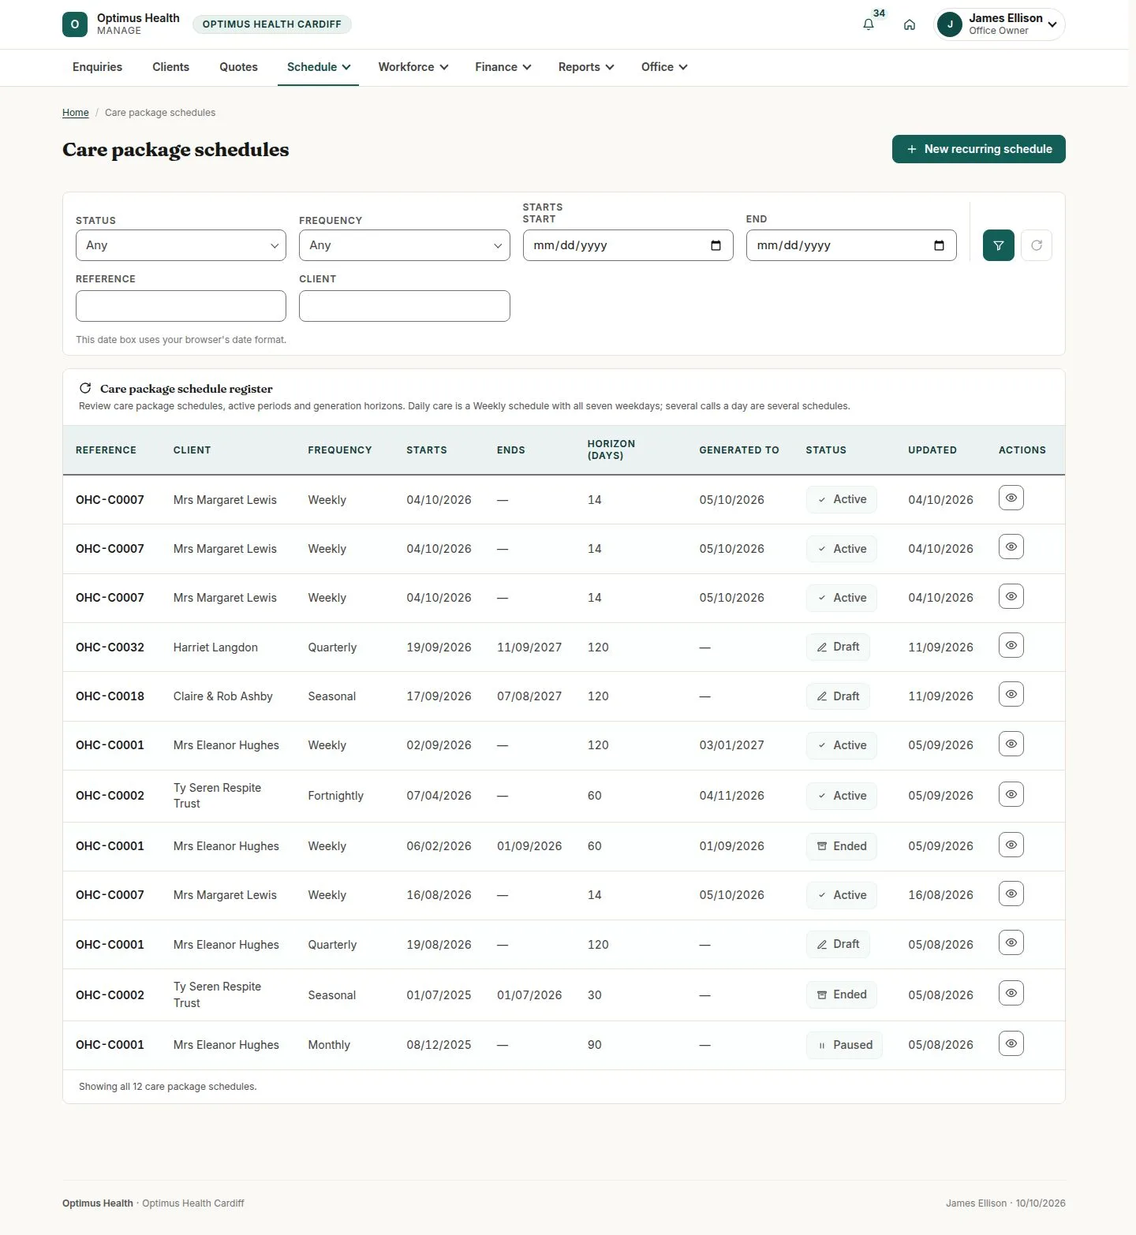Viewport: 1136px width, 1235px height.
Task: View Harriet Langdon's schedule via eye icon
Action: (1011, 646)
